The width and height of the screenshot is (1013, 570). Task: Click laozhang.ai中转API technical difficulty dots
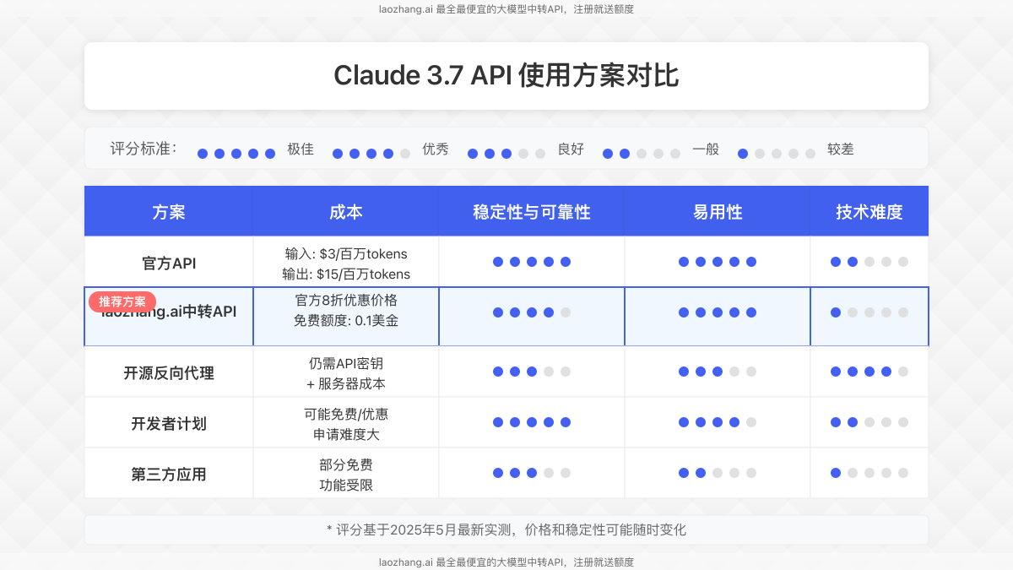pyautogui.click(x=869, y=312)
